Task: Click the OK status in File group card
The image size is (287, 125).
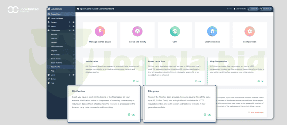Action: (207, 115)
